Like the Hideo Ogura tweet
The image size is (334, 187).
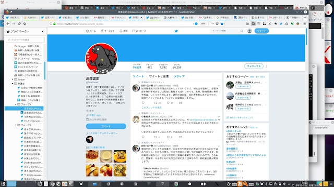tap(168, 137)
